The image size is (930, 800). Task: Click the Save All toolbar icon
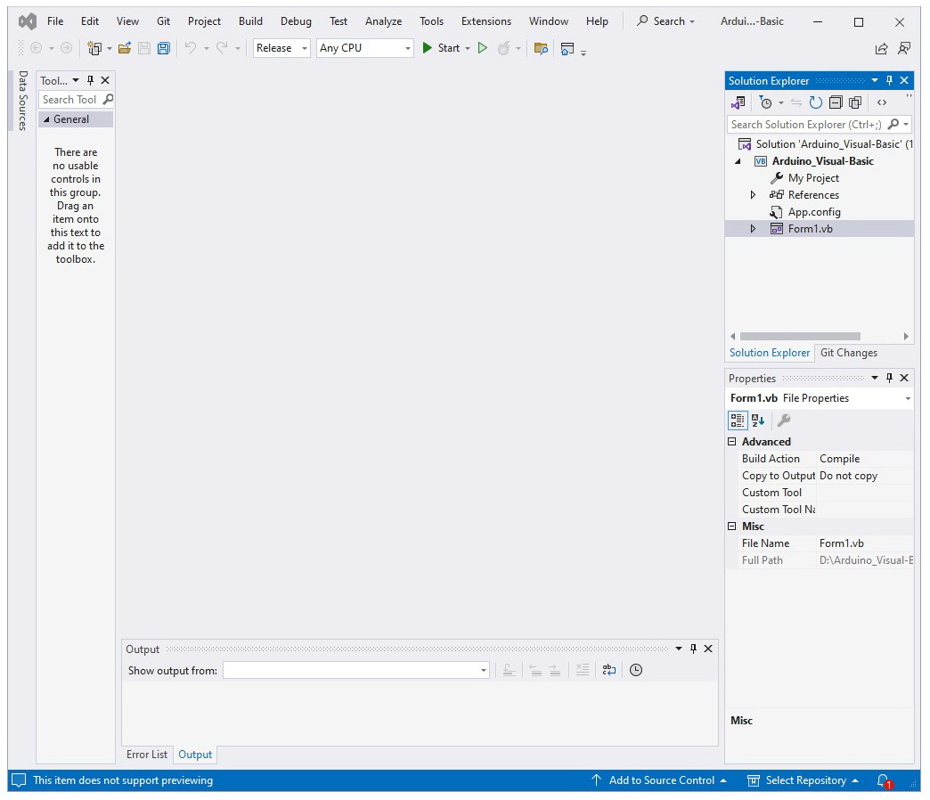(x=162, y=48)
